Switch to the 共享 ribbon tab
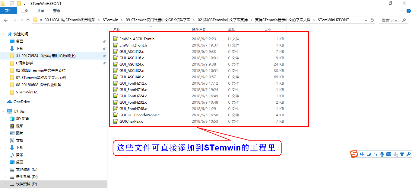This screenshot has height=191, width=412. point(41,11)
